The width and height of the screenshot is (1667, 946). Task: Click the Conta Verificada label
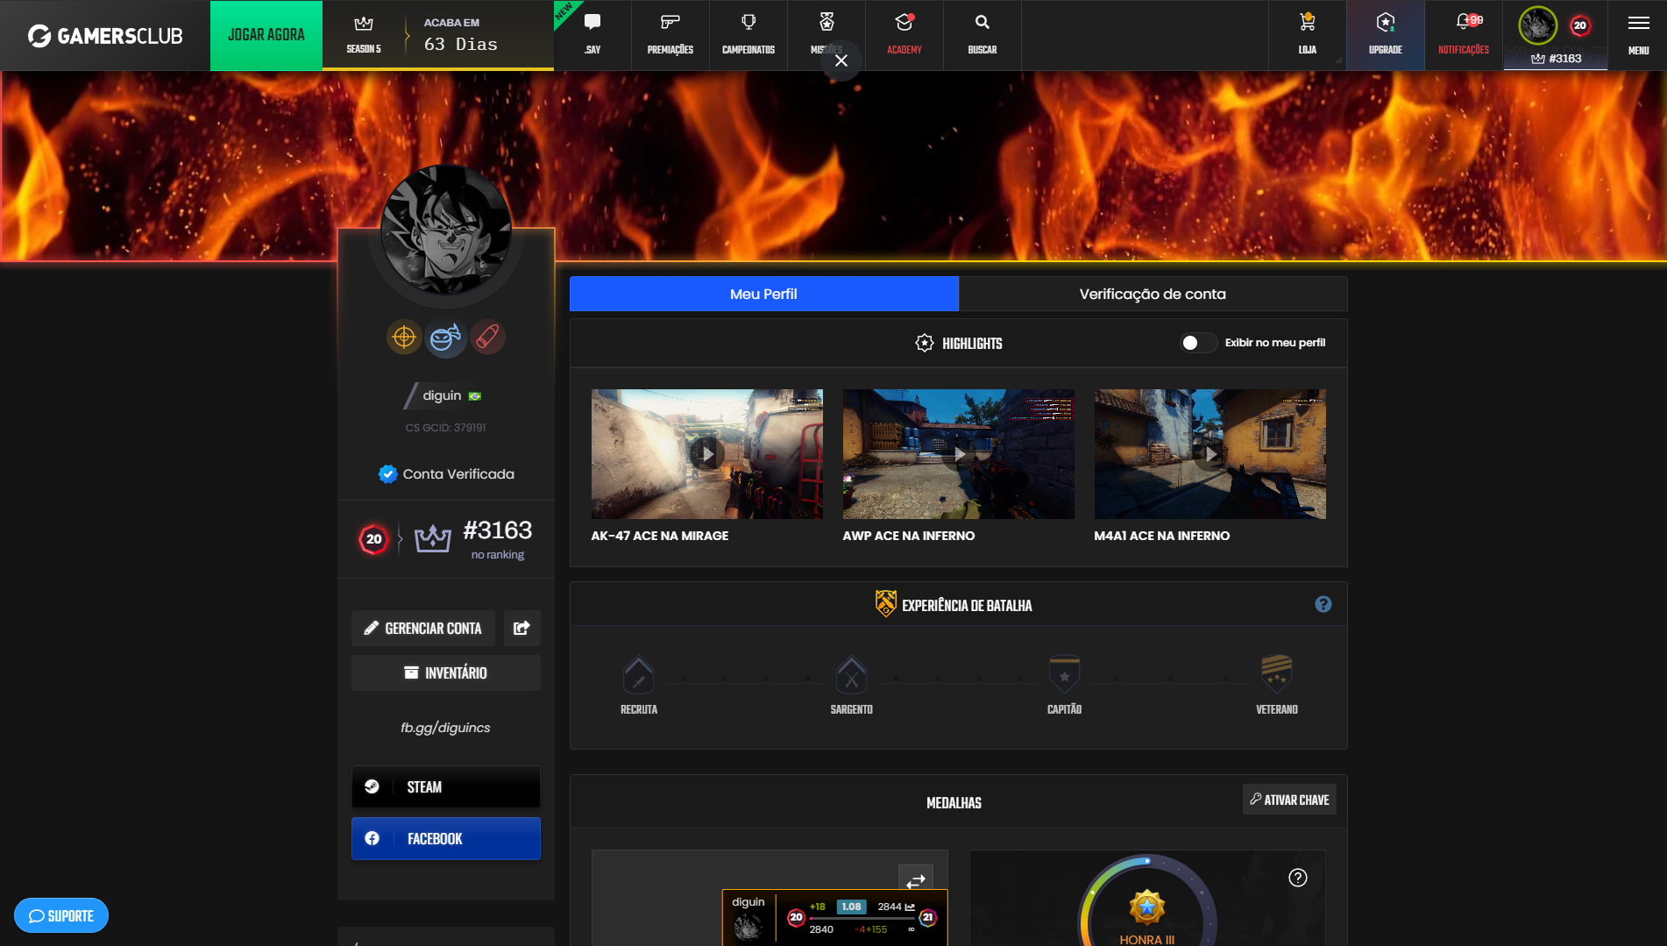click(458, 474)
